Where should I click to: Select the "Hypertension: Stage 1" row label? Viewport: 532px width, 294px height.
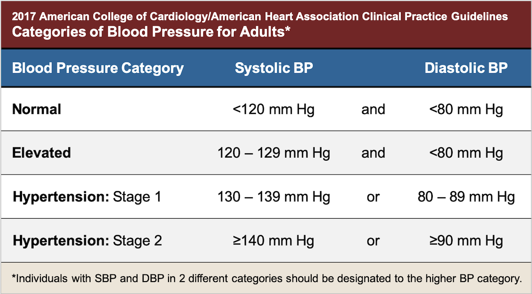(x=87, y=197)
